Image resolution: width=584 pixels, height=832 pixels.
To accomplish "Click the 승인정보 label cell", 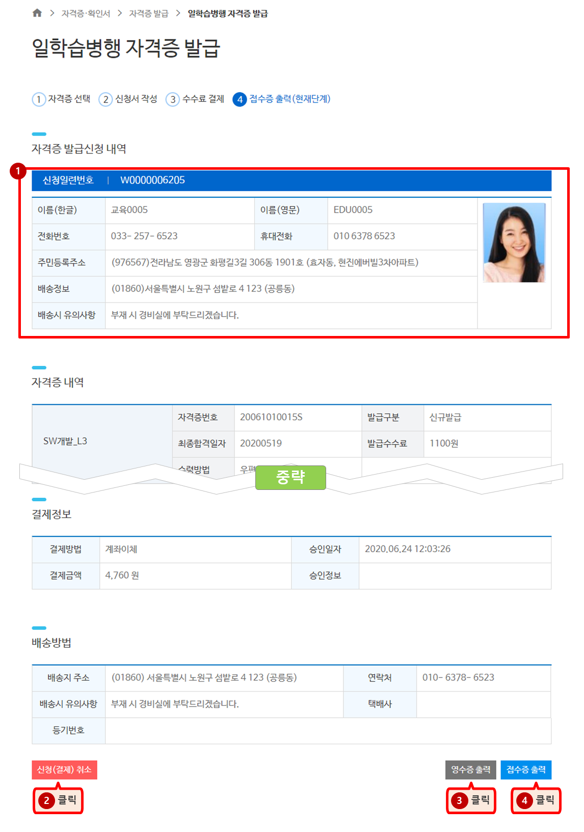I will coord(325,576).
